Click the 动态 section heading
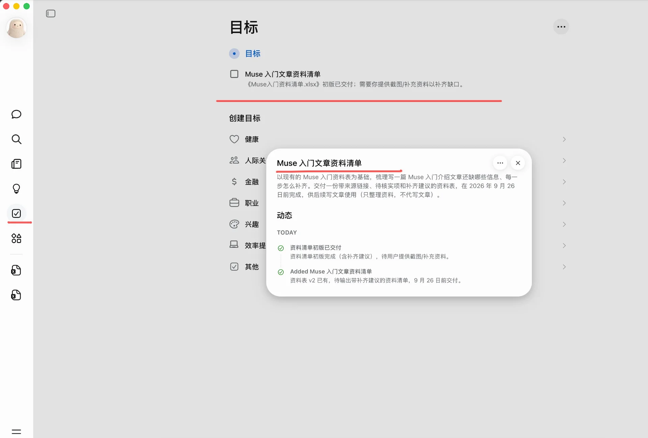 [285, 215]
